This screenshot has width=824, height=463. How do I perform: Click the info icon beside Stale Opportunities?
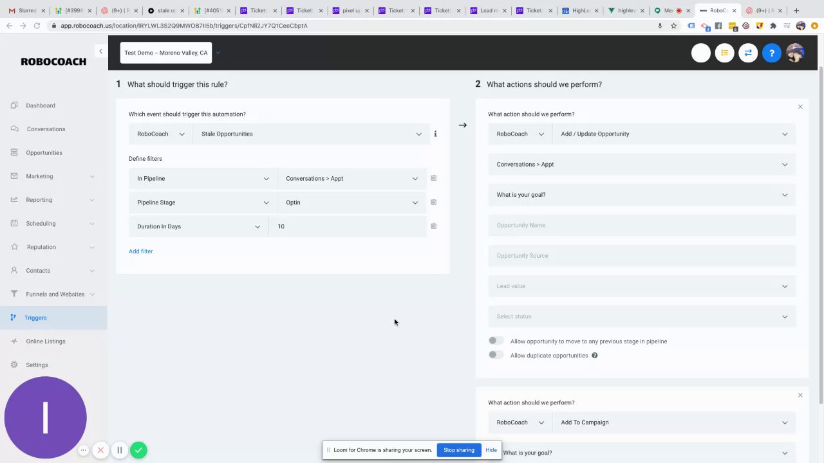[x=435, y=134]
